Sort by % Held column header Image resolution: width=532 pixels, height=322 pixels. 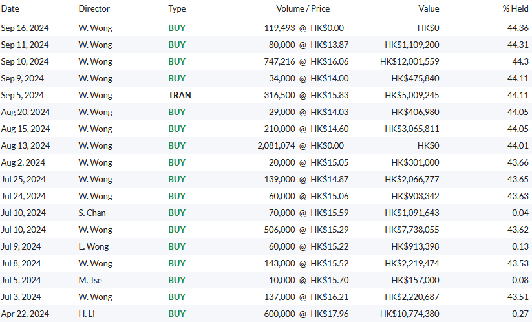click(x=515, y=8)
